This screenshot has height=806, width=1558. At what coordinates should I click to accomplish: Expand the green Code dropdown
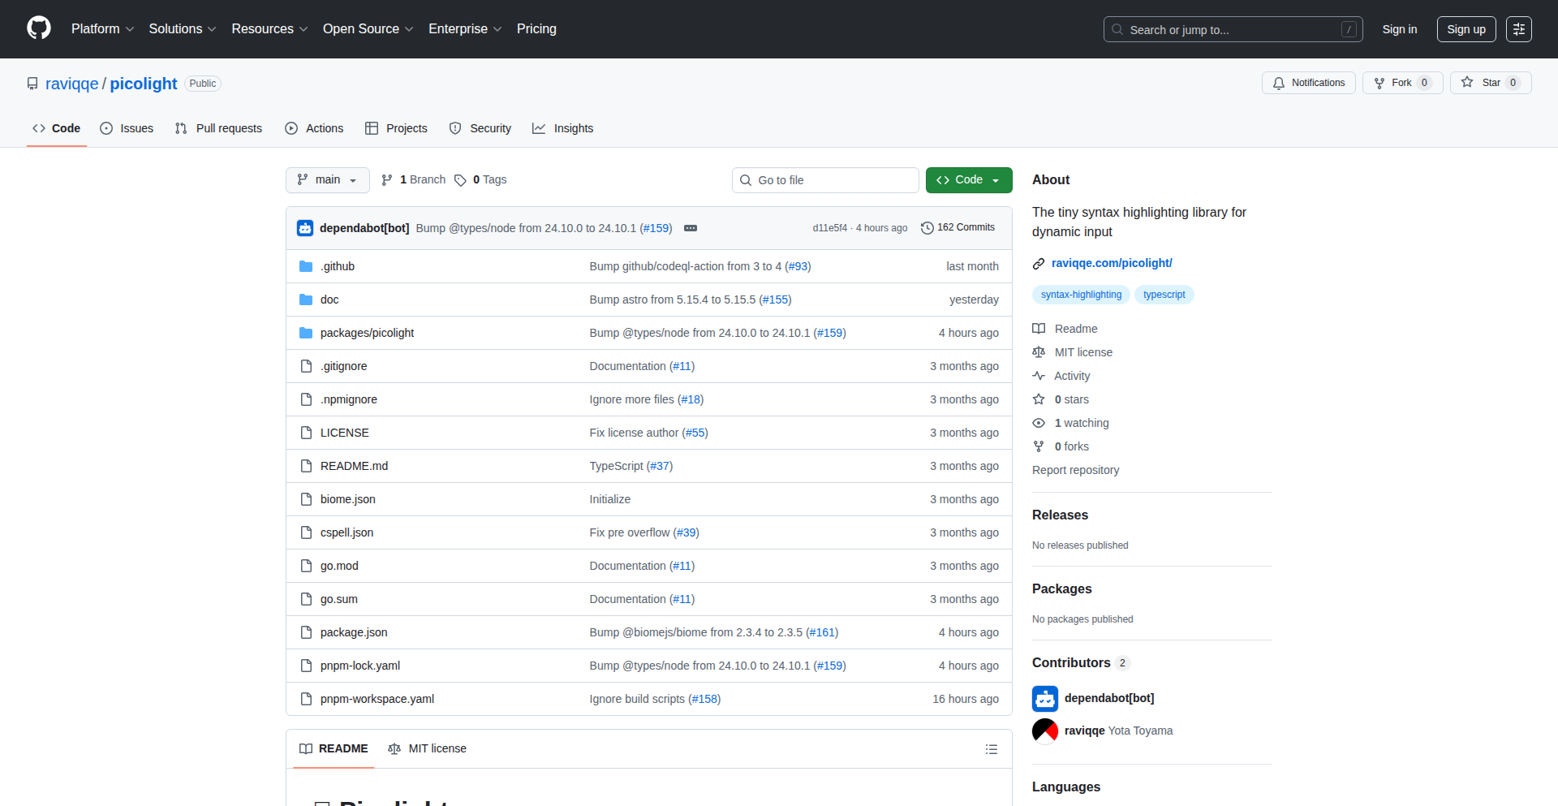[969, 180]
